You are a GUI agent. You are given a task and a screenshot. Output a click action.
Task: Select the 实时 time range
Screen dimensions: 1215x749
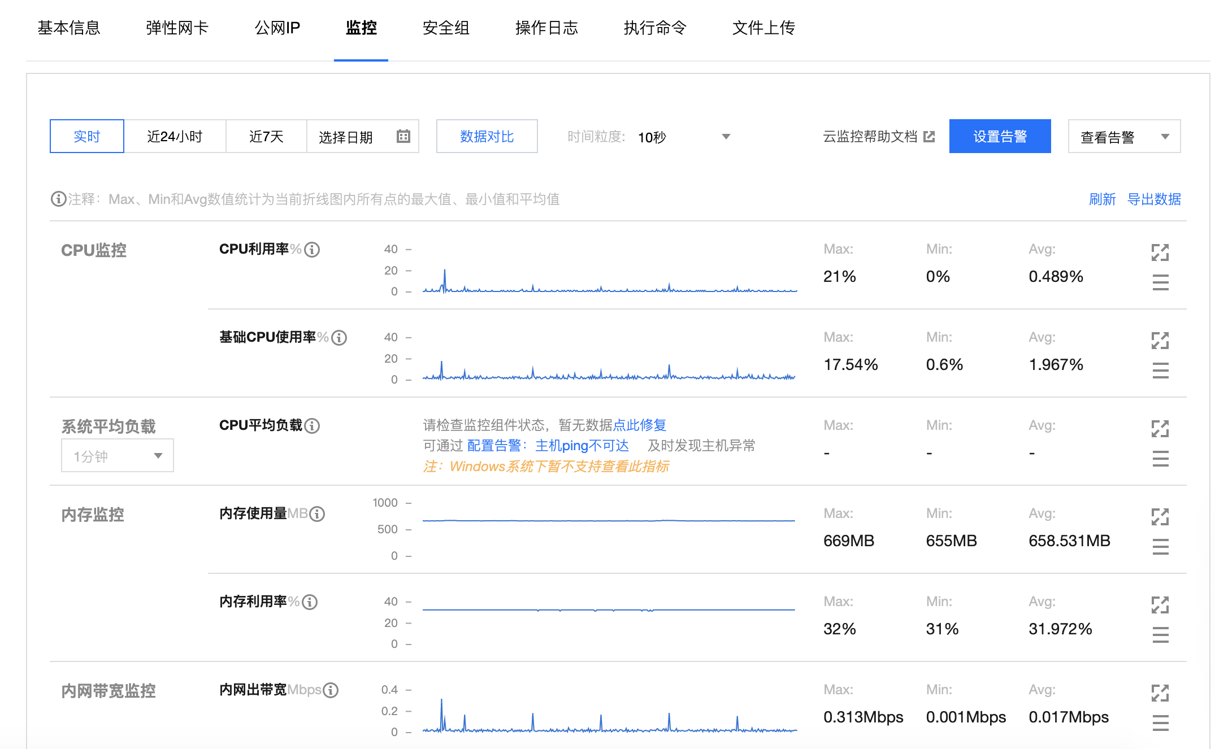tap(87, 136)
